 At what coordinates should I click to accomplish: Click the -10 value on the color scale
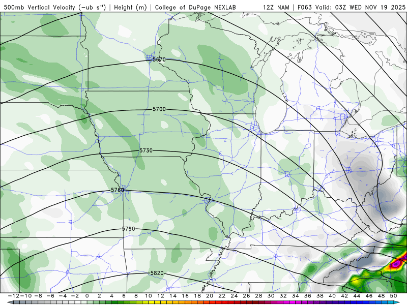point(26,296)
